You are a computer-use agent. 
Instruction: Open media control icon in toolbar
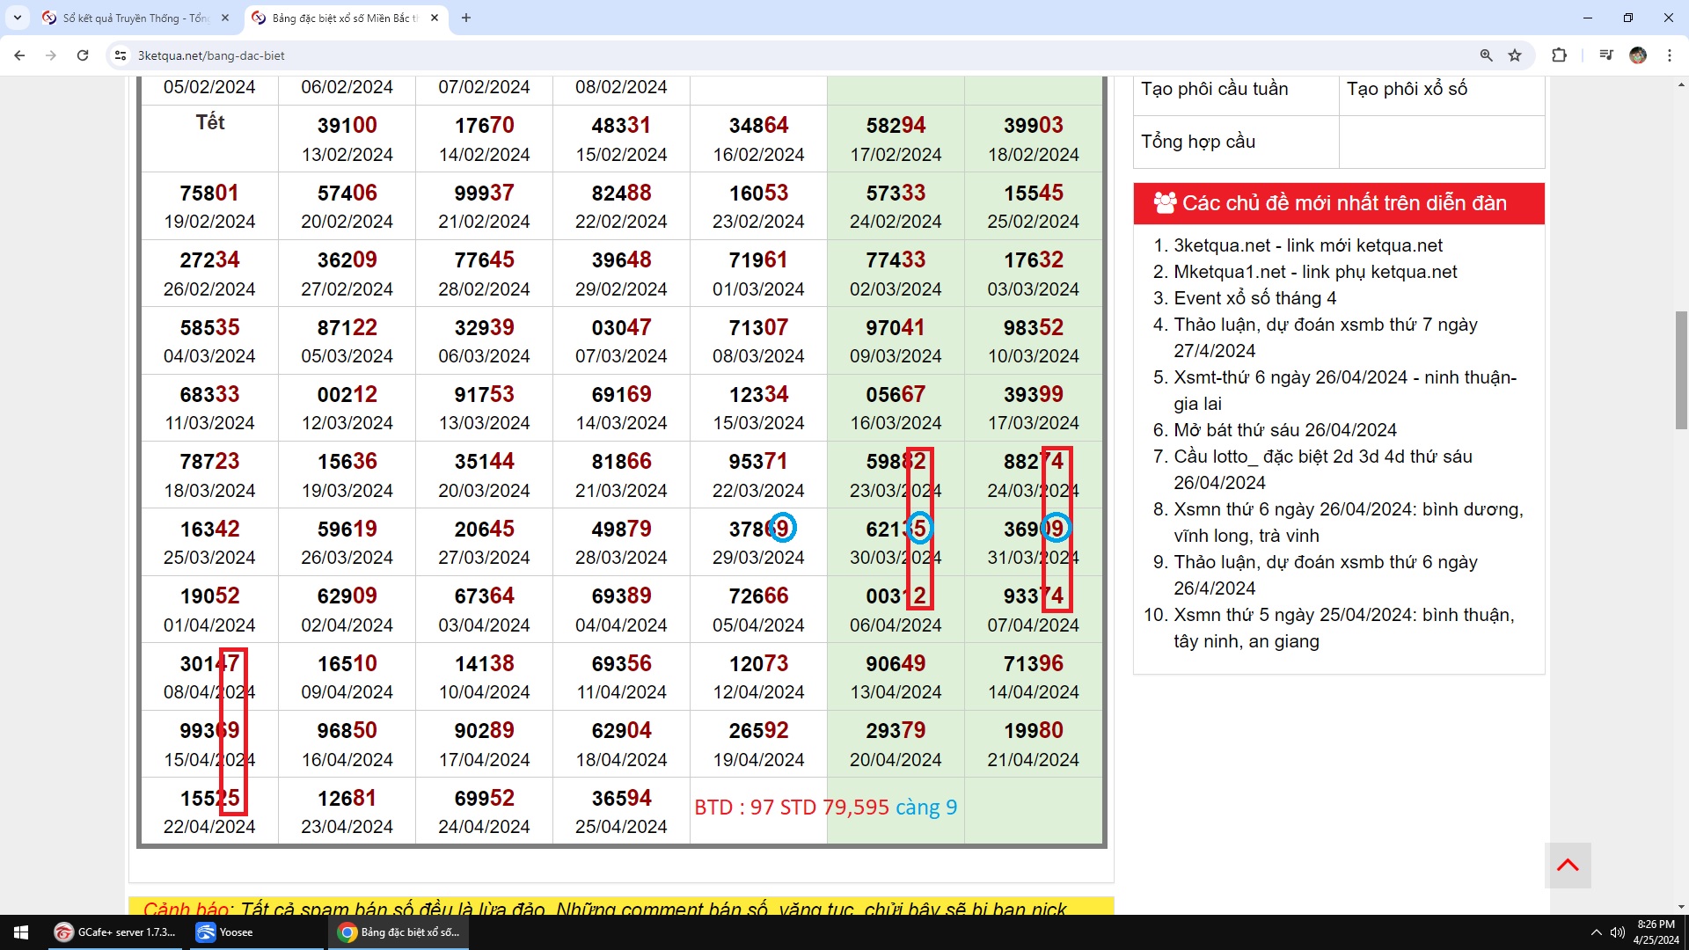[1606, 55]
